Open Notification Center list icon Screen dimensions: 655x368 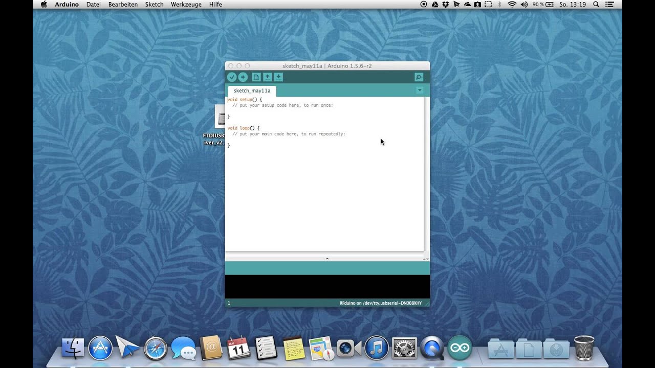click(609, 4)
